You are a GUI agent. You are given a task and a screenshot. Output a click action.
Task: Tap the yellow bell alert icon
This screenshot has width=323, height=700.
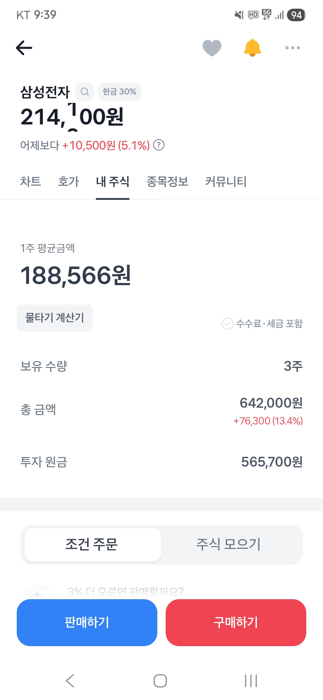coord(252,48)
